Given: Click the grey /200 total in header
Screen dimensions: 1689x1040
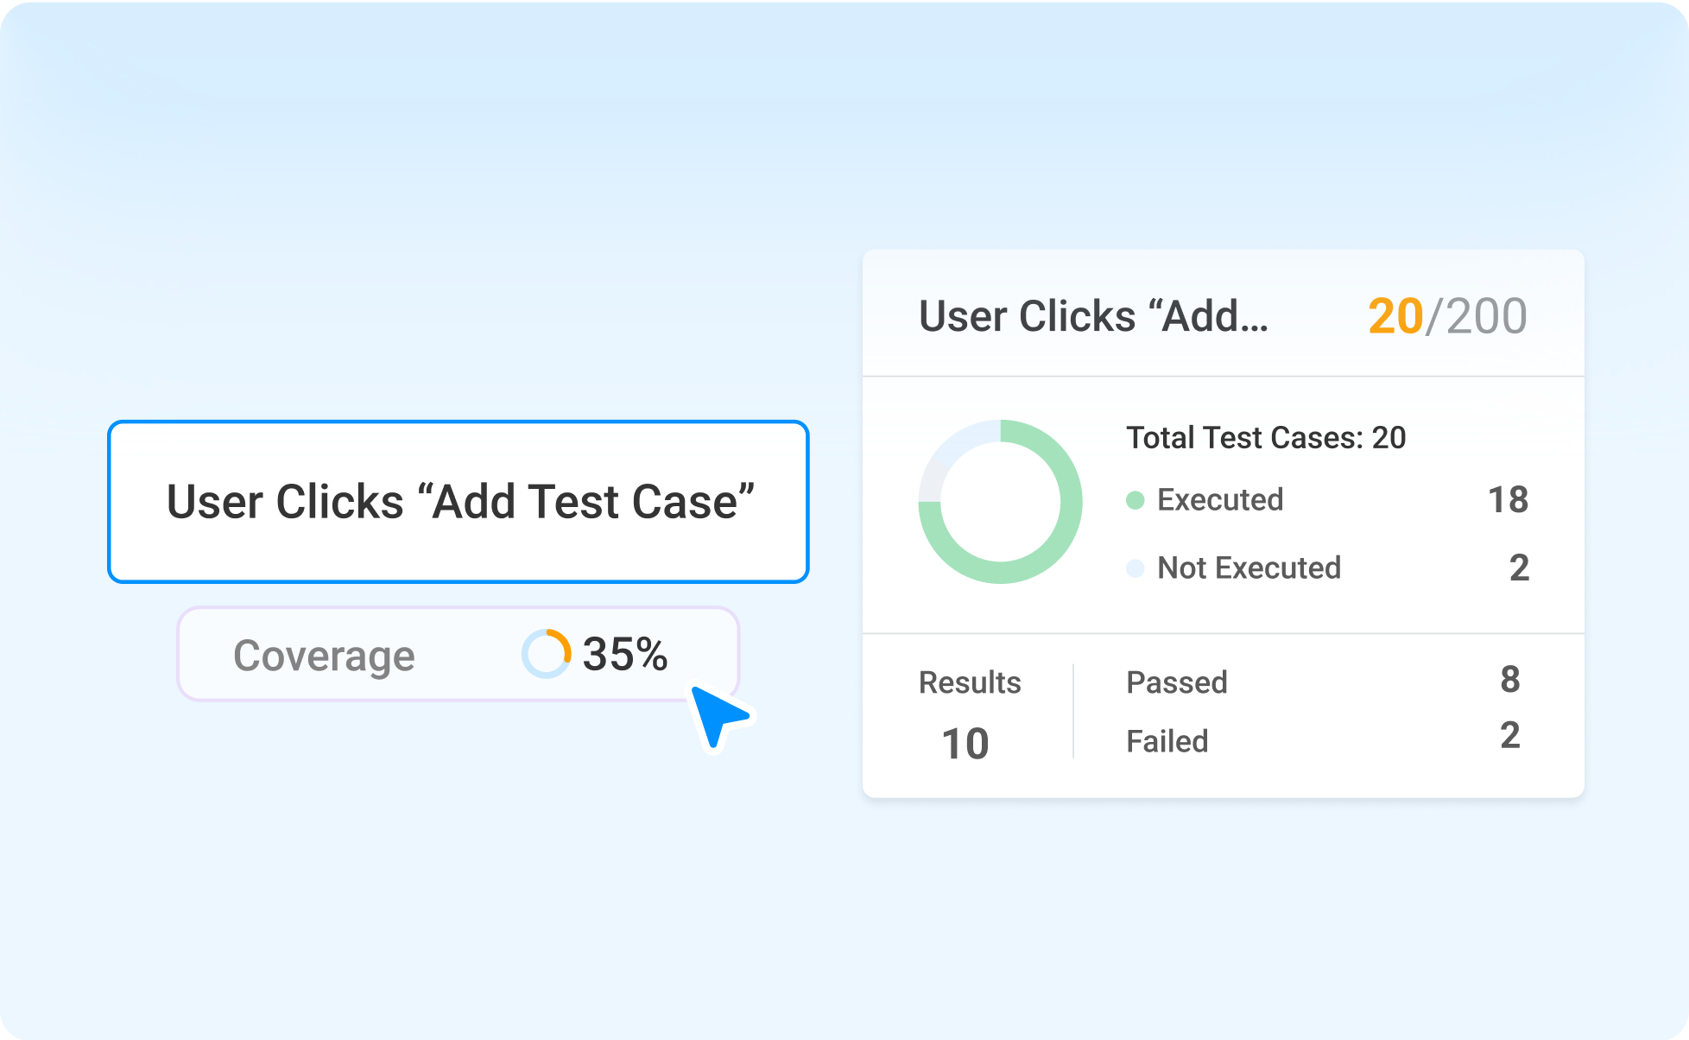Looking at the screenshot, I should click(1477, 316).
